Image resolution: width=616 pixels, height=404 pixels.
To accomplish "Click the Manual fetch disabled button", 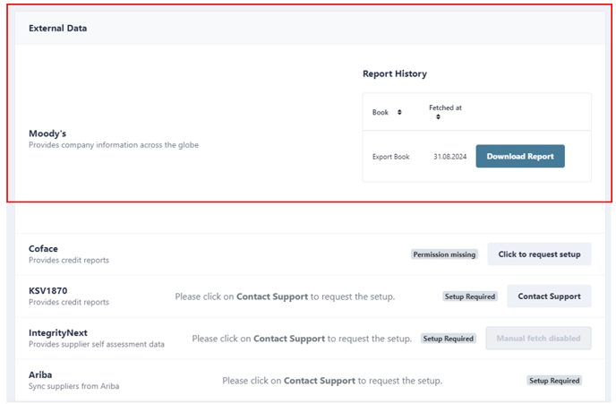I will [x=538, y=339].
